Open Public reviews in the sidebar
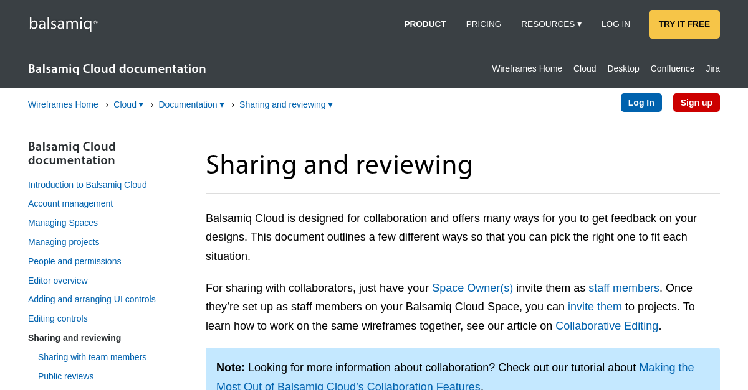The height and width of the screenshot is (390, 748). 65,376
